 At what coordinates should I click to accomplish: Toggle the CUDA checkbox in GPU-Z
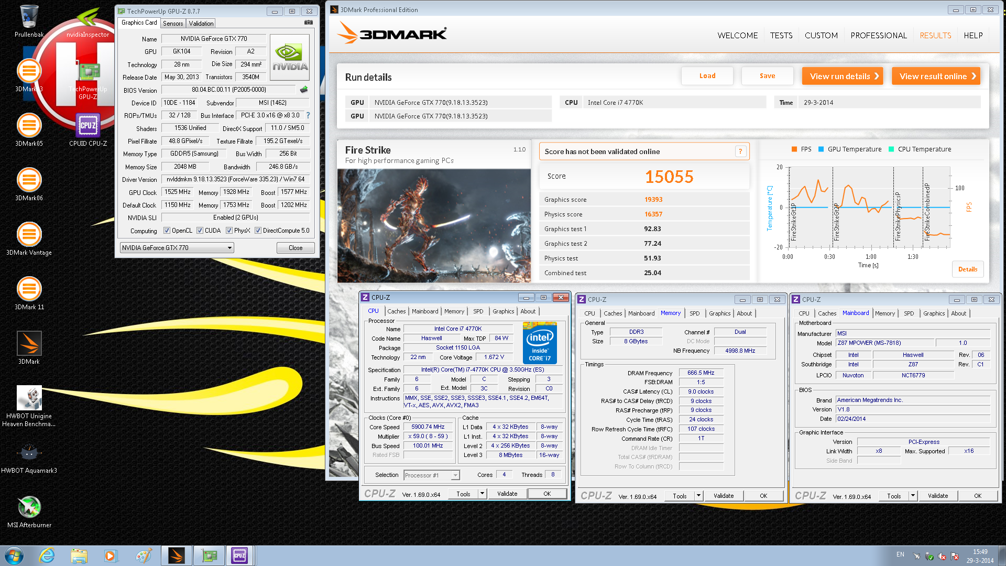point(200,231)
